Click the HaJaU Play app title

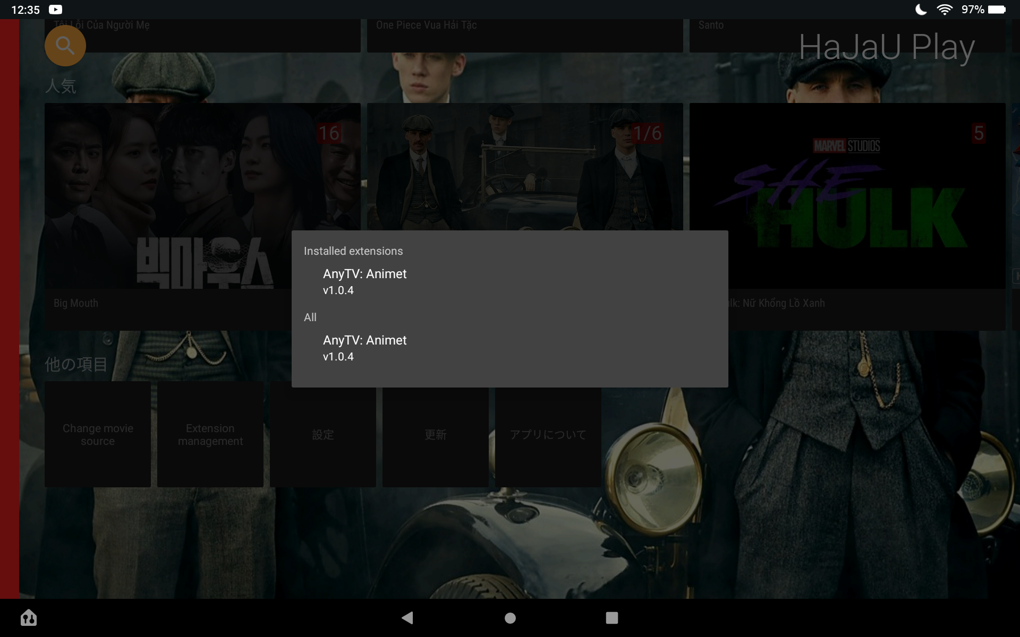click(x=887, y=47)
